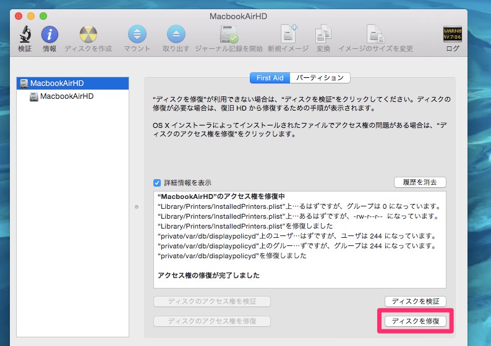Click the red close window button
The image size is (491, 346).
[19, 16]
